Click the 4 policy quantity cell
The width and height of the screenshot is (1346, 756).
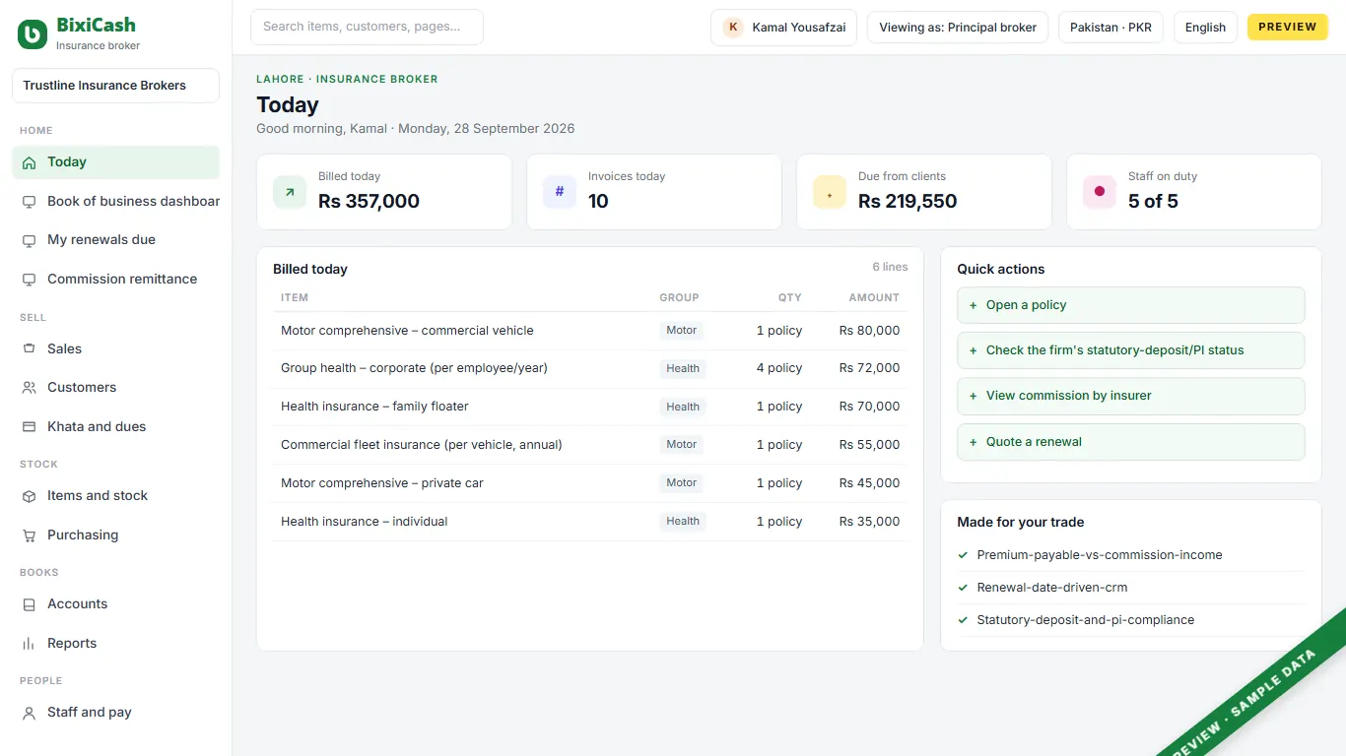click(779, 368)
